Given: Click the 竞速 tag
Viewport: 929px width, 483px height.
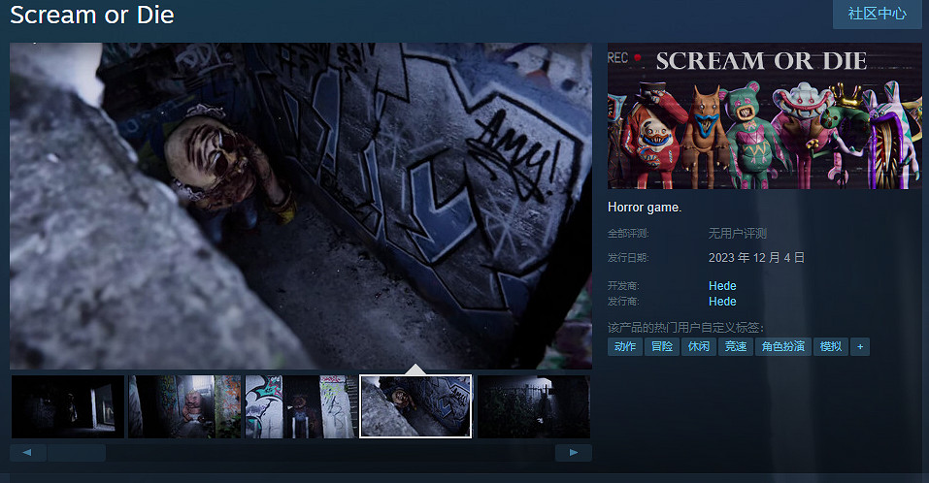Looking at the screenshot, I should pos(736,347).
